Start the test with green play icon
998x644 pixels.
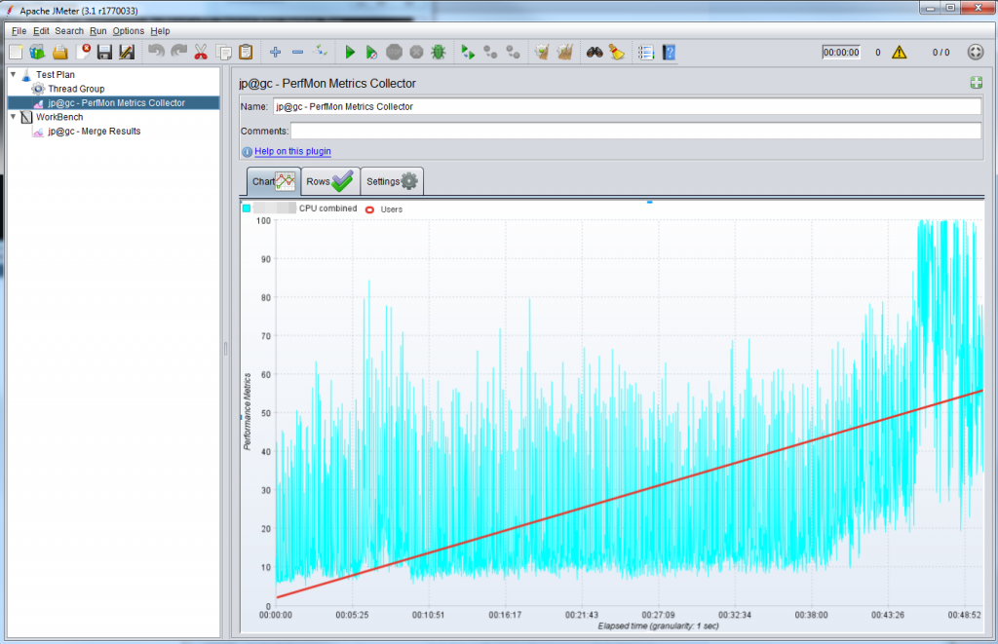coord(350,53)
